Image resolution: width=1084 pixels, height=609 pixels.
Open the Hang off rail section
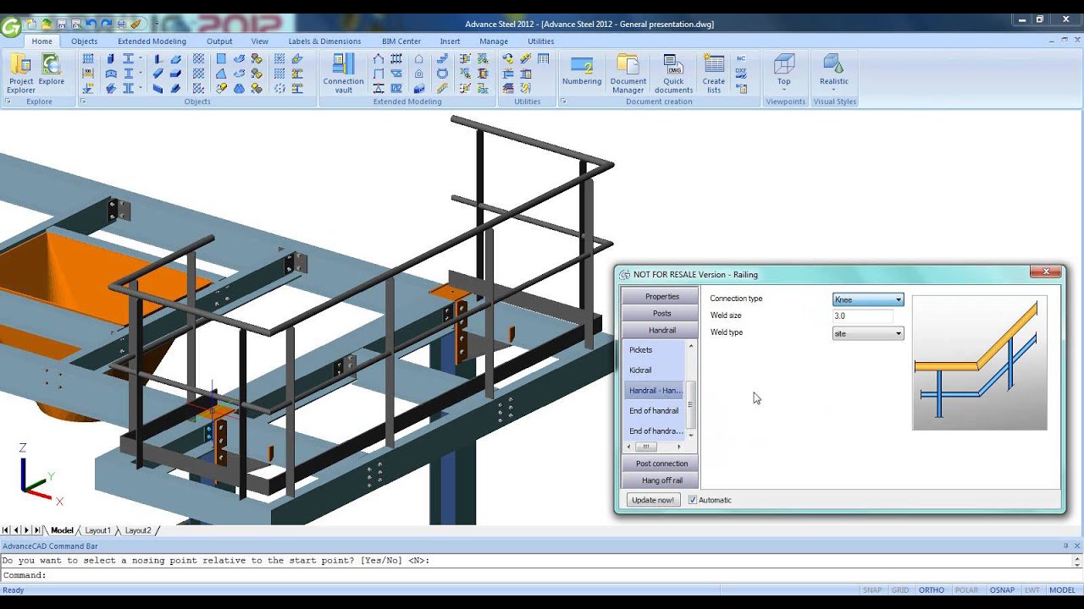[x=661, y=480]
